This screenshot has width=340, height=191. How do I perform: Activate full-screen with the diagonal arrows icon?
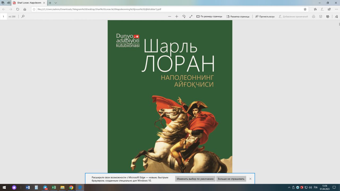191,16
